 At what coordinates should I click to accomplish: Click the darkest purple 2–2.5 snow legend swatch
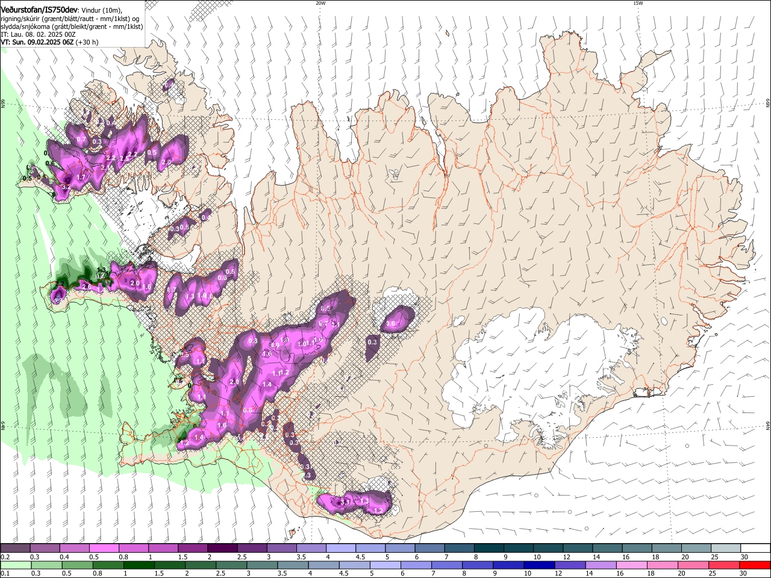click(x=222, y=548)
